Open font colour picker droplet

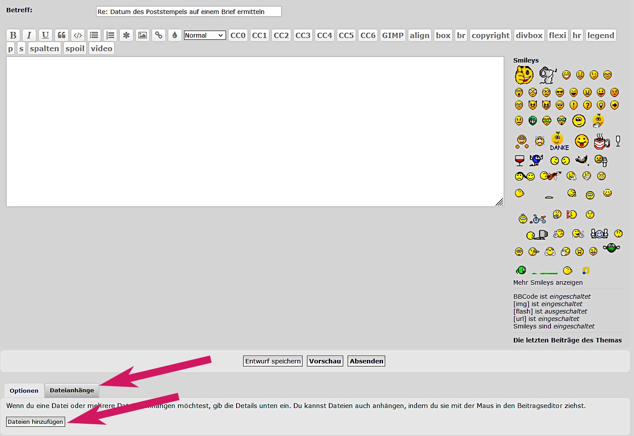[x=175, y=35]
